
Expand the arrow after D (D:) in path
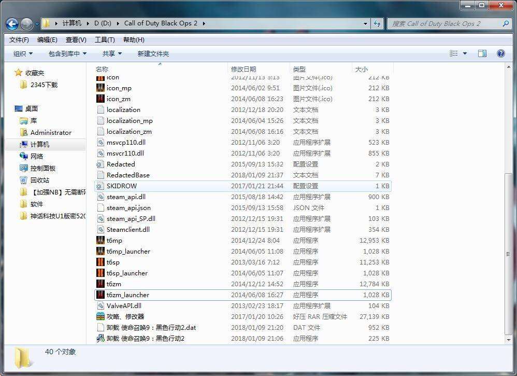tap(118, 23)
